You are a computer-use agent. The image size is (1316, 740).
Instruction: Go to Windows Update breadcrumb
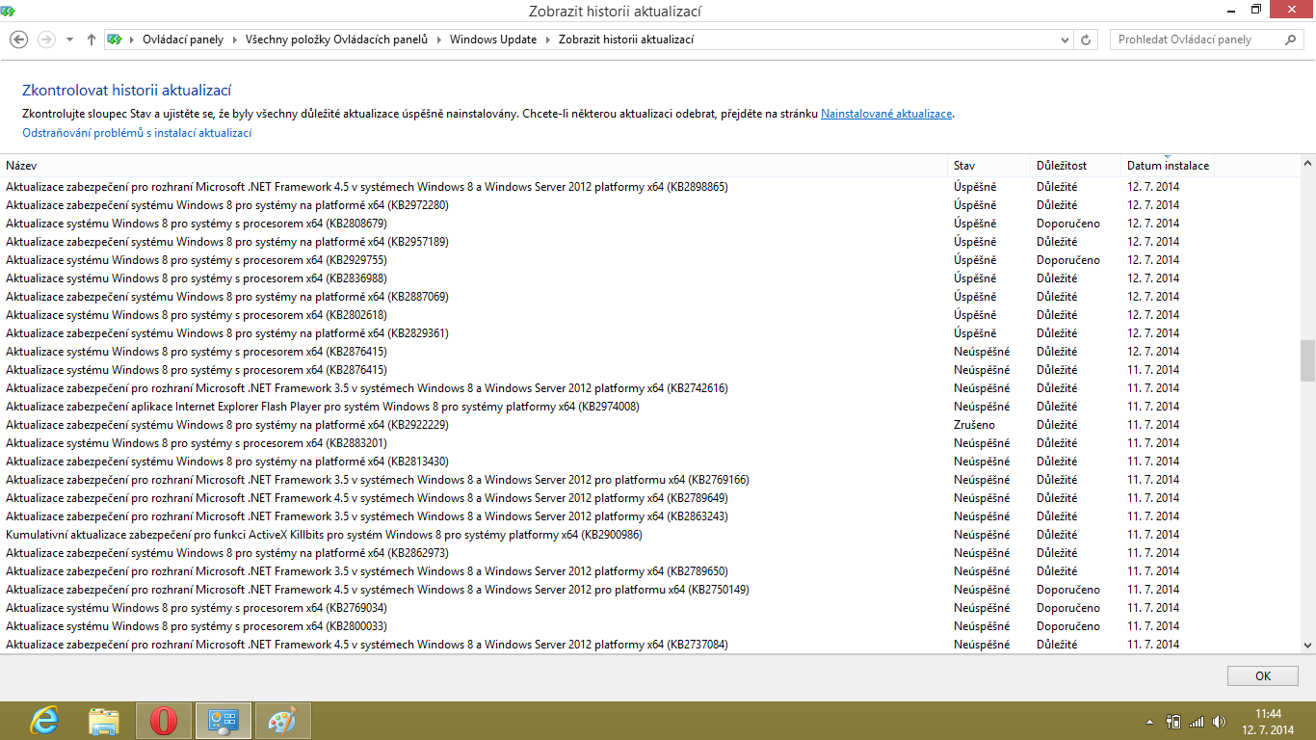pos(493,40)
